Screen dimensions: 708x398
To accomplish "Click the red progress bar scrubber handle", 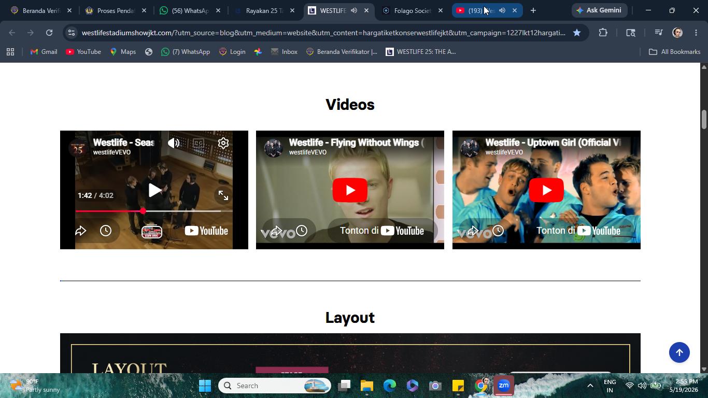I will tap(143, 211).
